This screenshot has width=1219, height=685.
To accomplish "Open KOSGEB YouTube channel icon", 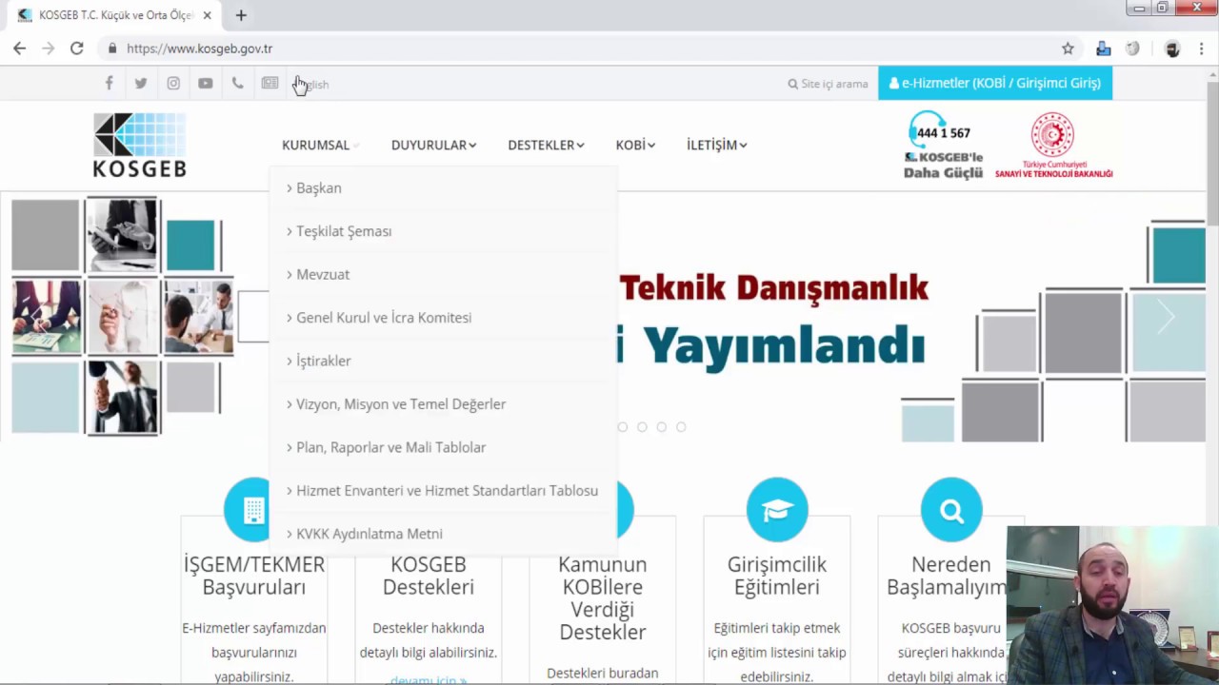I will pyautogui.click(x=206, y=84).
